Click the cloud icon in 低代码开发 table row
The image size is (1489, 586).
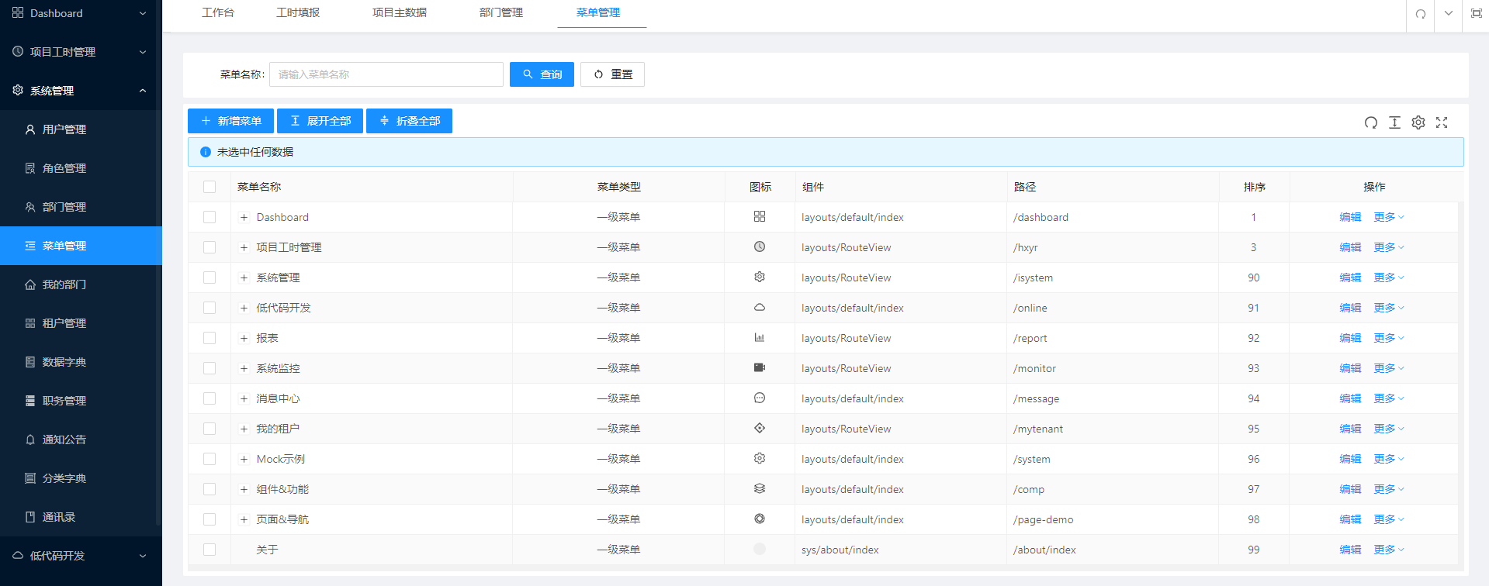[x=760, y=308]
